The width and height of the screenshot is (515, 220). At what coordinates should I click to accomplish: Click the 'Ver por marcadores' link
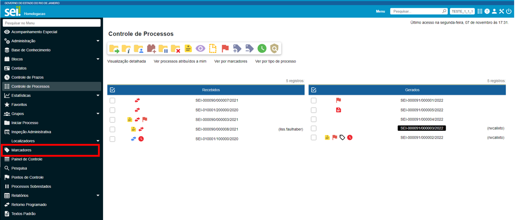pyautogui.click(x=231, y=62)
